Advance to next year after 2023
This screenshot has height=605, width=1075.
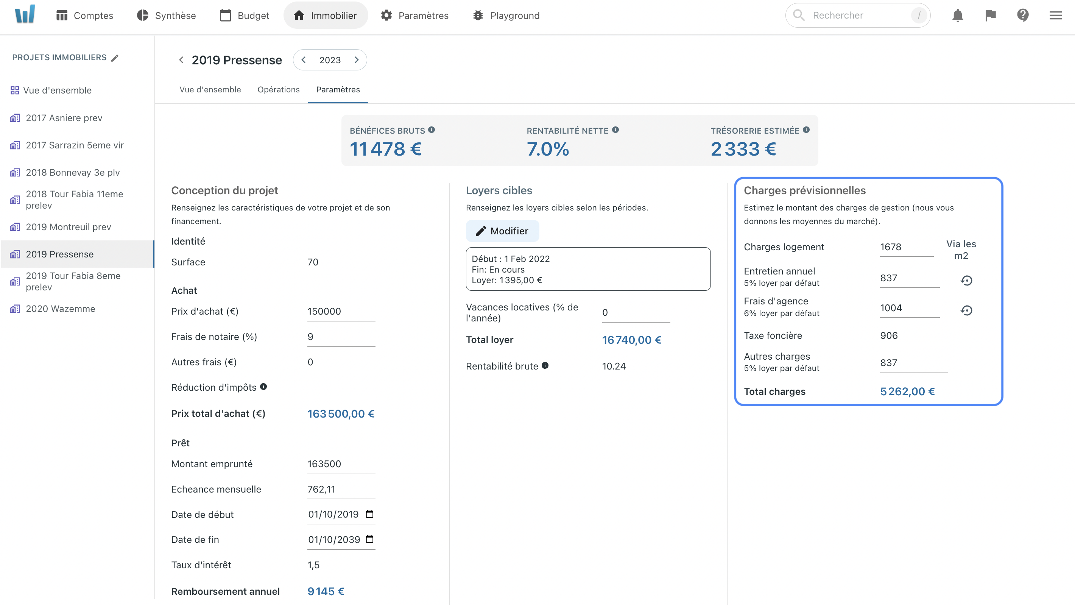357,60
